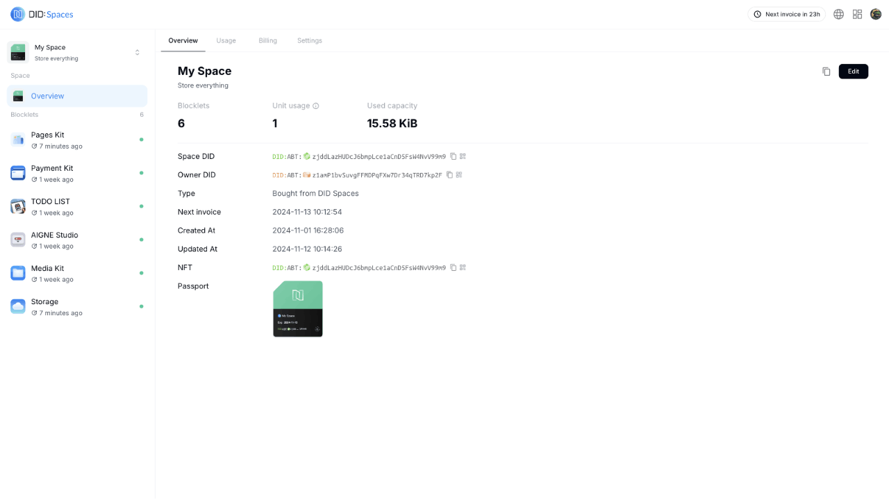
Task: Show QR code for Owner DID
Action: click(458, 175)
